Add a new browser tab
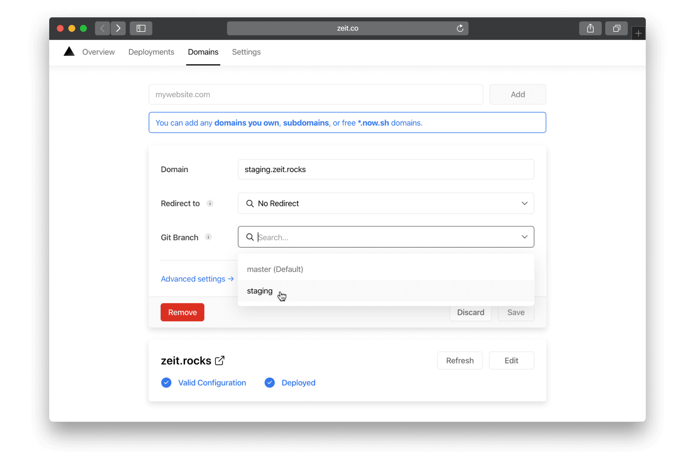The image size is (695, 464). click(638, 33)
